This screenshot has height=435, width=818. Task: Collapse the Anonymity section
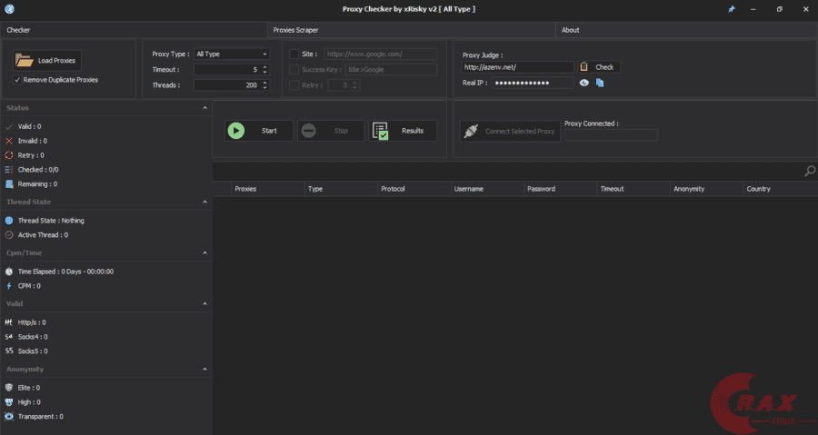(204, 370)
